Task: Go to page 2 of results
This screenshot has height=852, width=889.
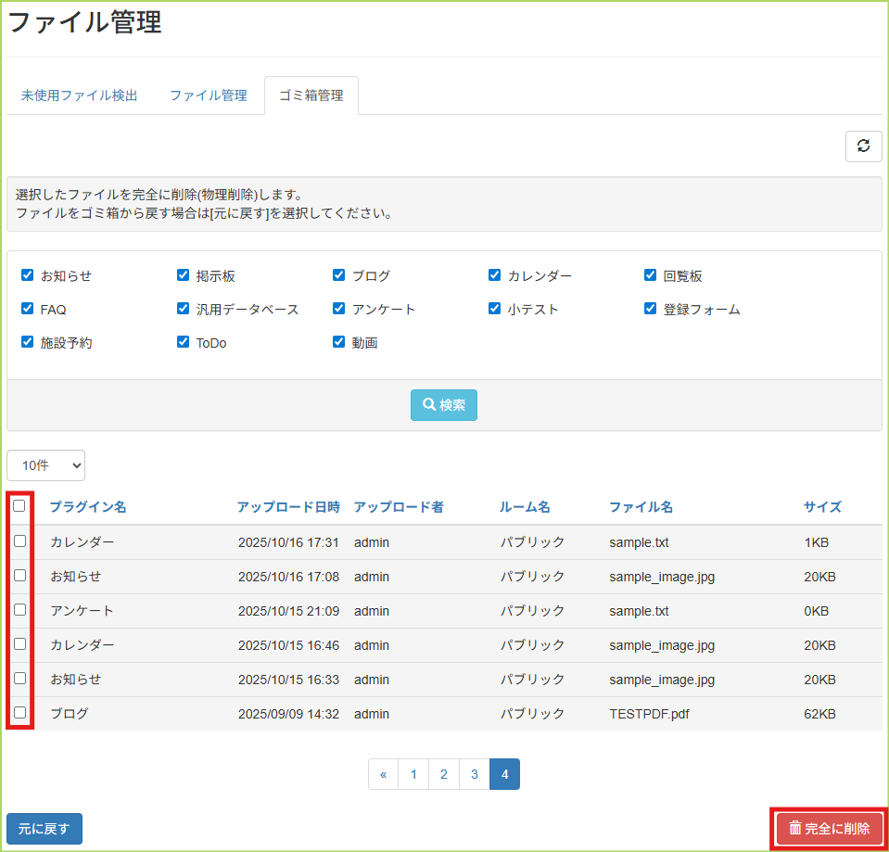Action: click(444, 774)
